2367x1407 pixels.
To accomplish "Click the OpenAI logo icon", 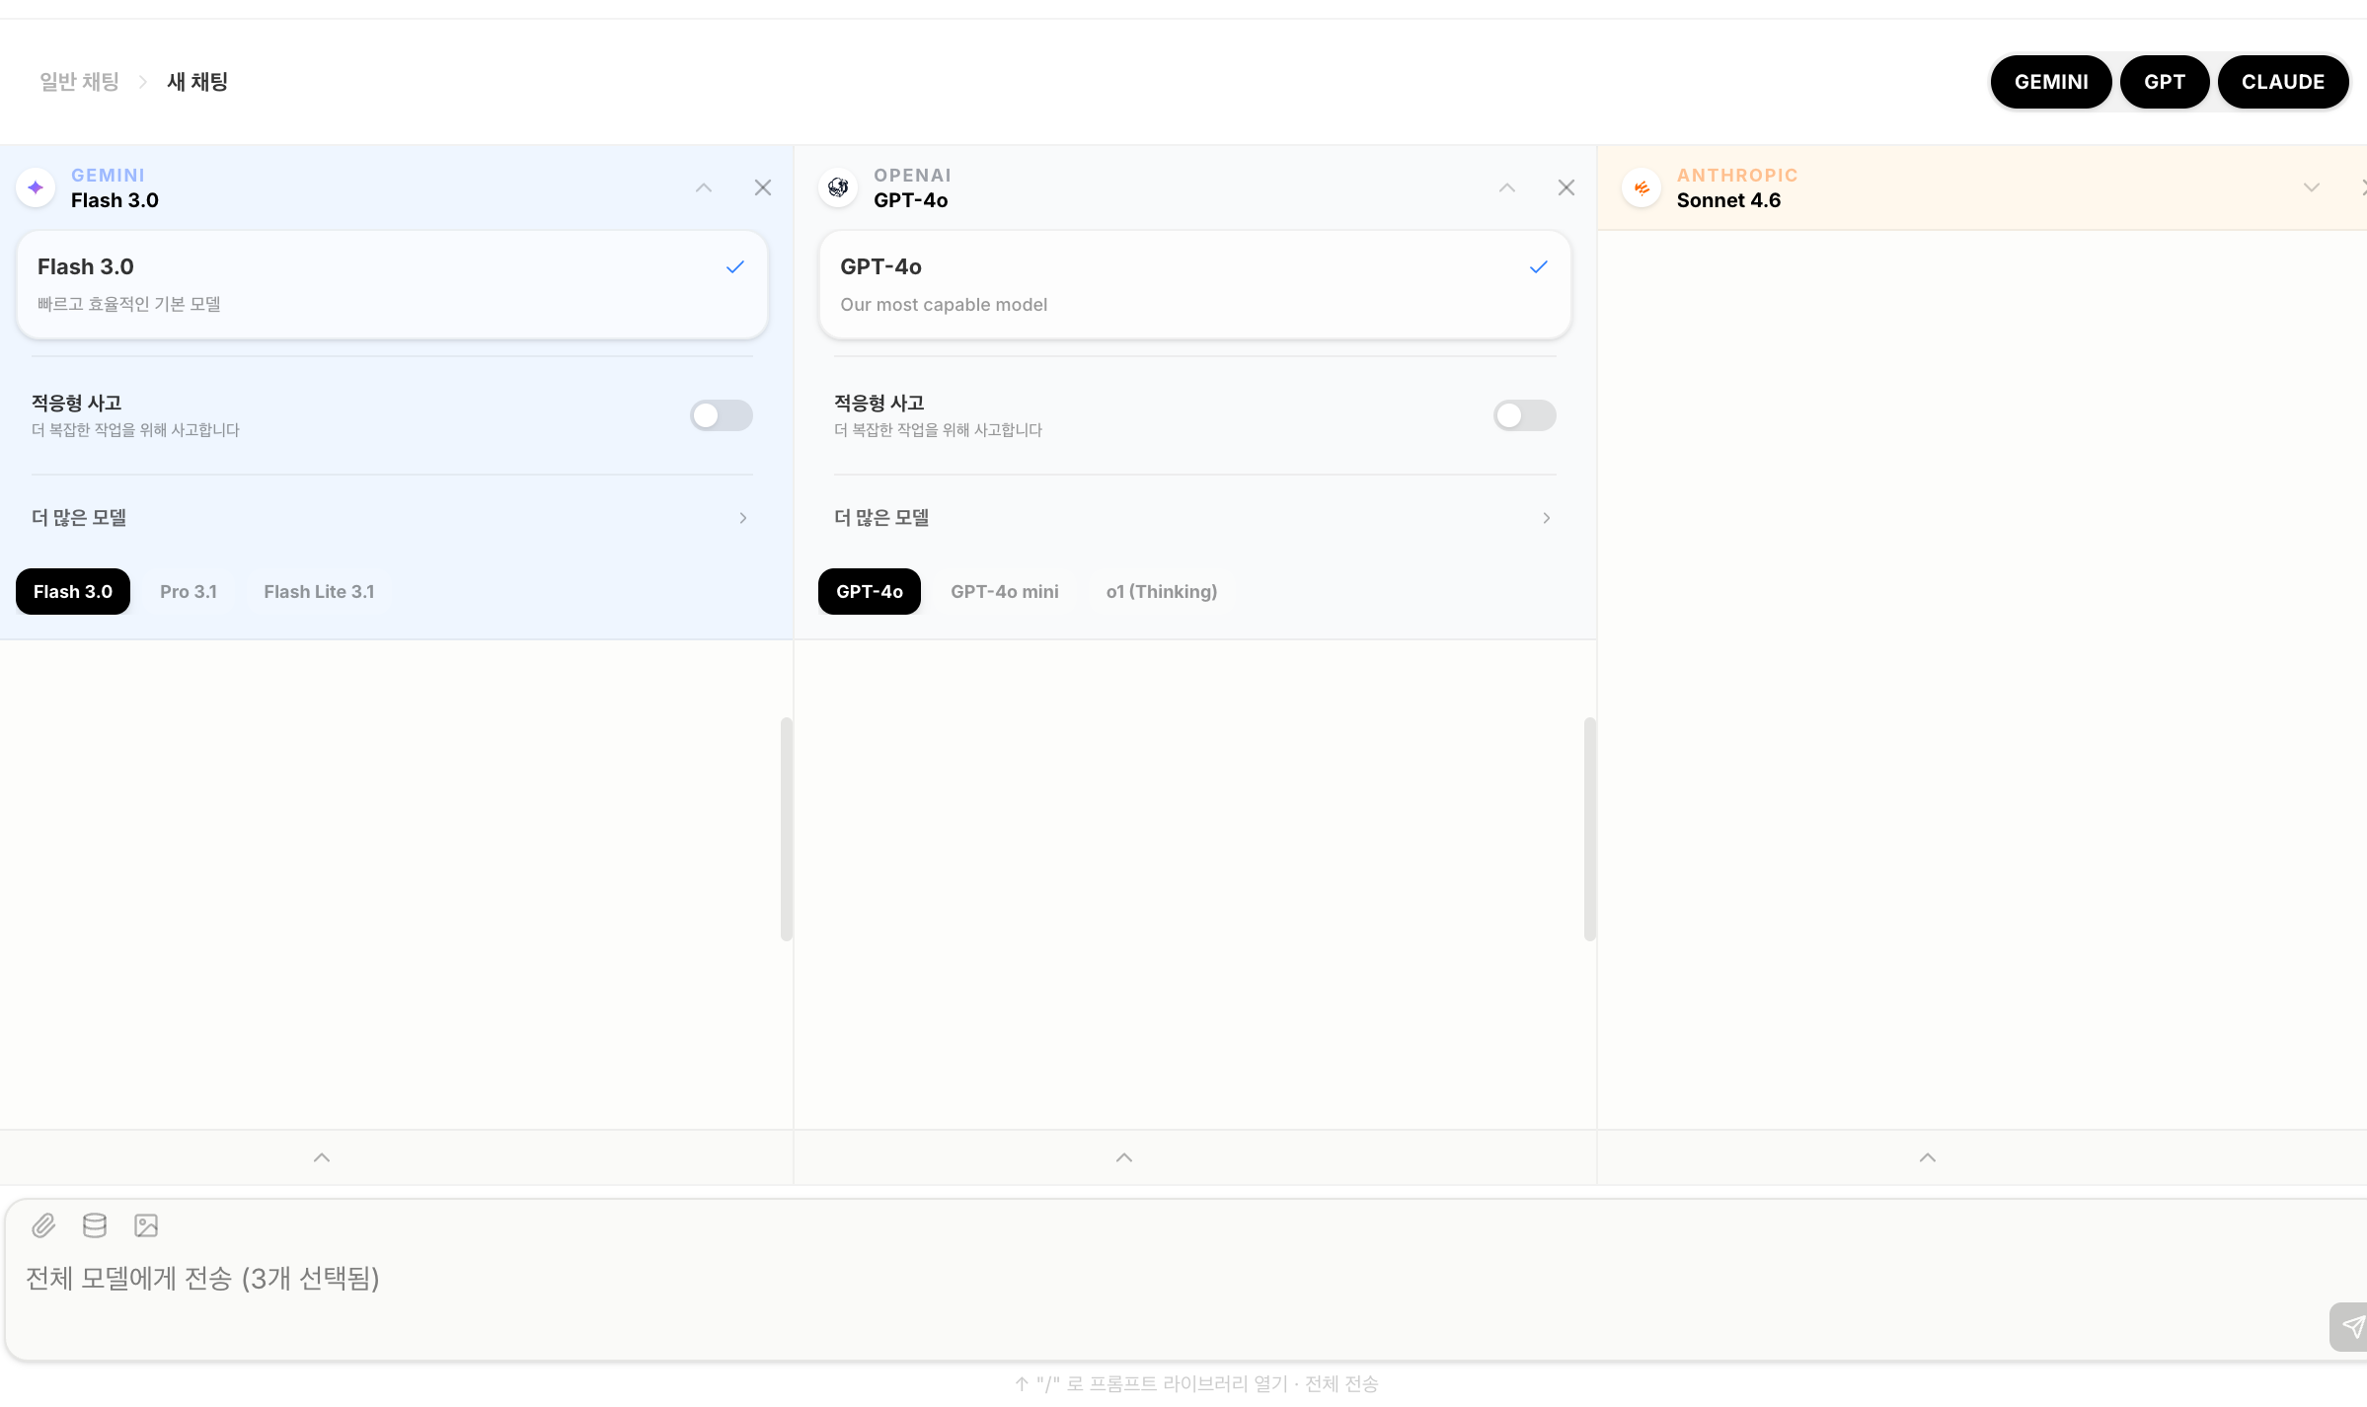I will tap(838, 187).
